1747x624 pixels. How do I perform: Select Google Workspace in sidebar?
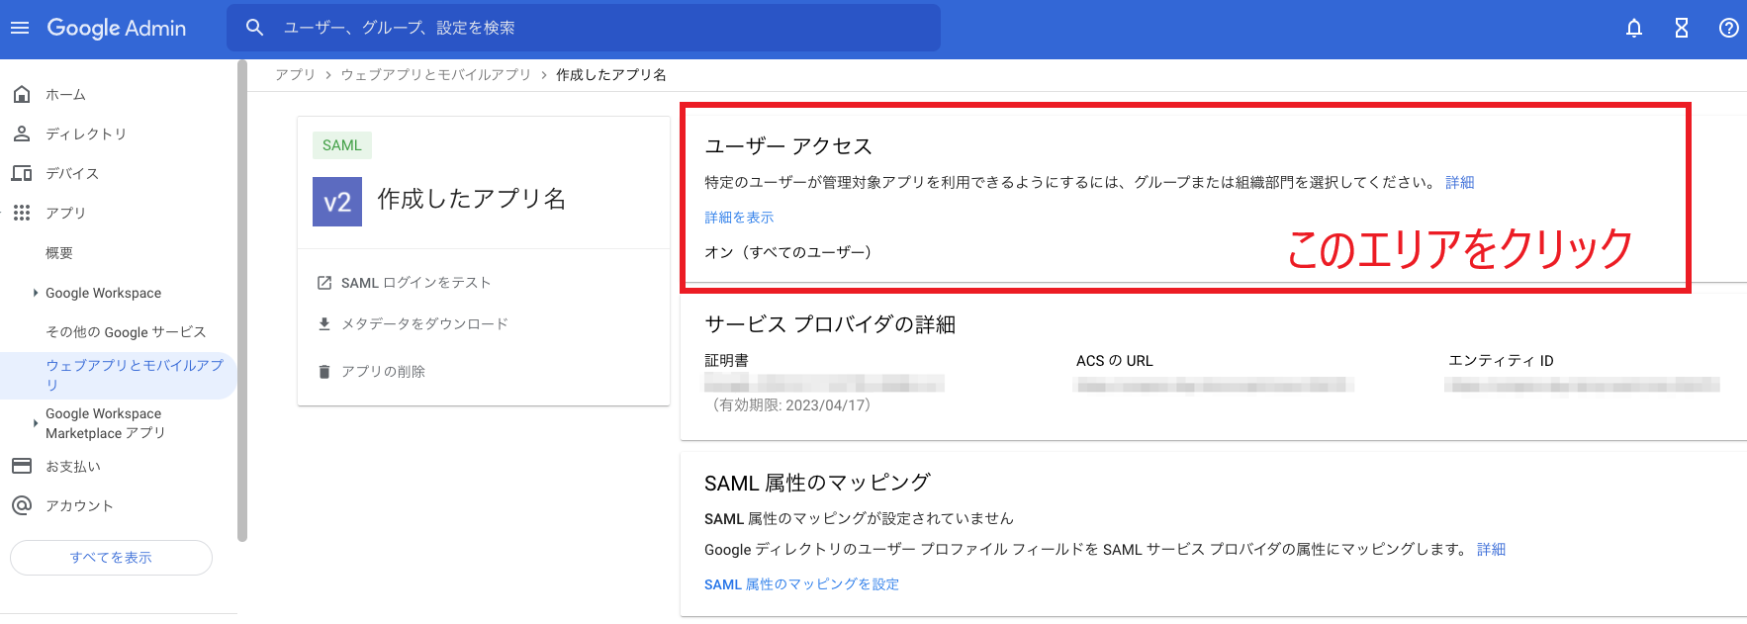(x=103, y=293)
